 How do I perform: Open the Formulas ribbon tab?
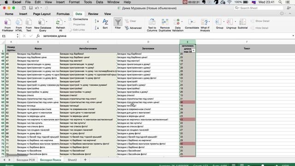click(63, 14)
